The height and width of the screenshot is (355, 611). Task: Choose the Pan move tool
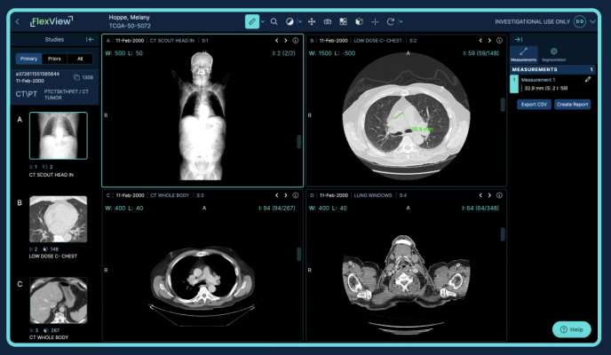click(311, 20)
